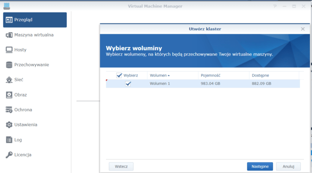Open the Przegląd overview section
312x173 pixels.
point(35,20)
